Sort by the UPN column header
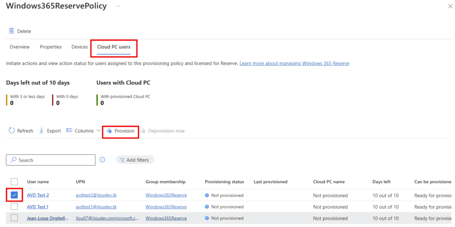The image size is (455, 227). point(80,182)
